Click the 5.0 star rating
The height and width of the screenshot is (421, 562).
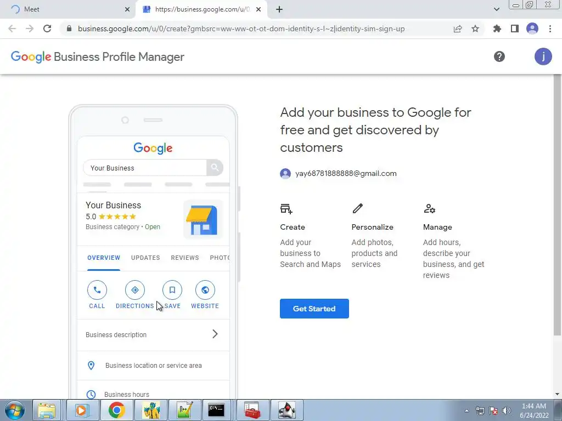click(x=111, y=217)
